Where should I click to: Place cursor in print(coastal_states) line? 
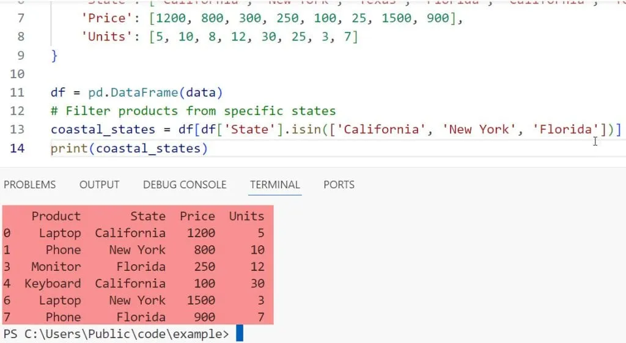[x=129, y=148]
